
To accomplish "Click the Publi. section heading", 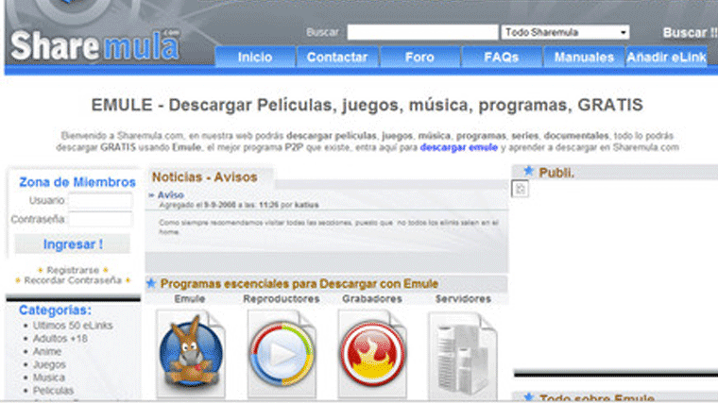I will [x=556, y=173].
